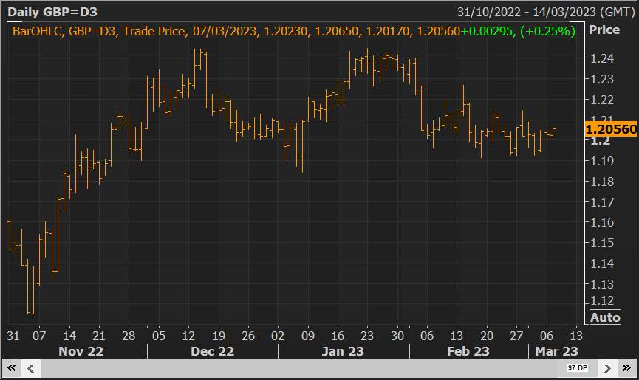Jump to the latest data with double-right arrows
The height and width of the screenshot is (380, 639).
click(626, 368)
